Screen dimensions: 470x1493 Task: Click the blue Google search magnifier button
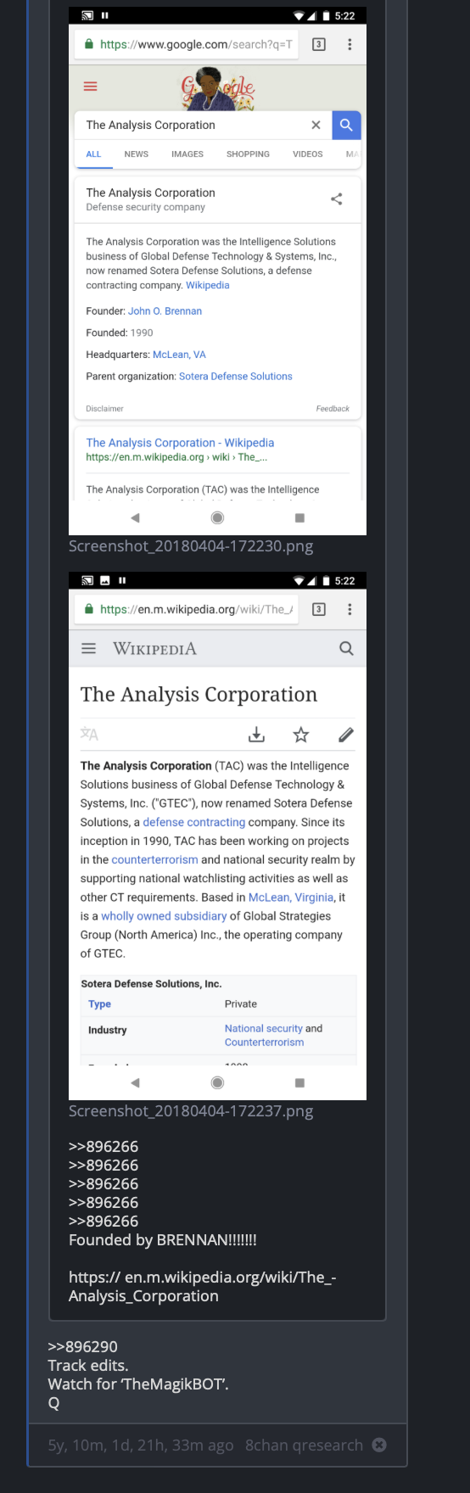(346, 125)
